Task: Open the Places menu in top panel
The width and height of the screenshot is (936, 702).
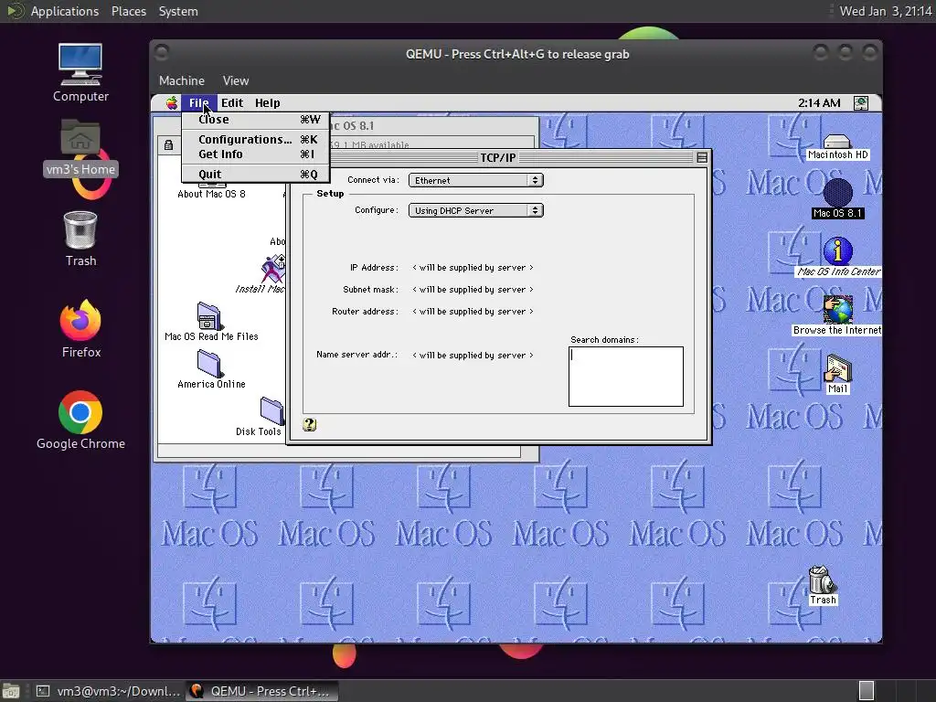Action: point(129,11)
